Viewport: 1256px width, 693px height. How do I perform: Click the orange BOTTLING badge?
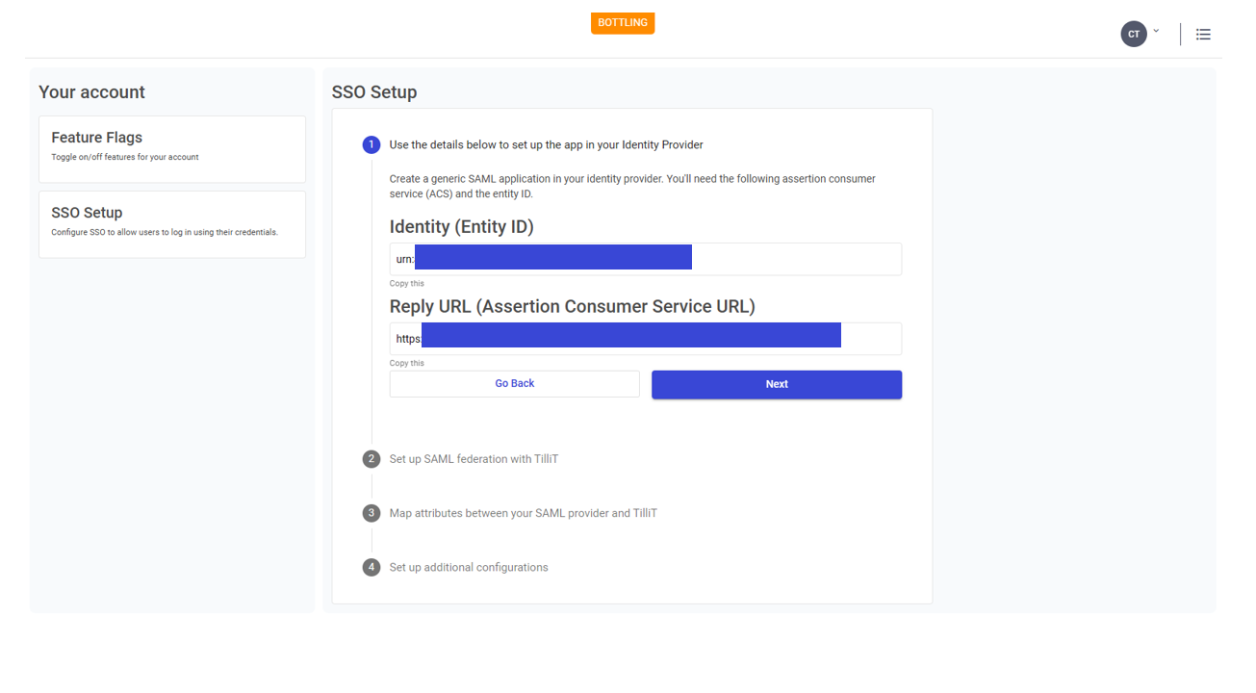(623, 23)
